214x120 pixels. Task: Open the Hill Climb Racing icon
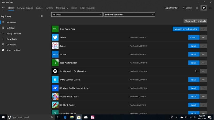(55, 105)
